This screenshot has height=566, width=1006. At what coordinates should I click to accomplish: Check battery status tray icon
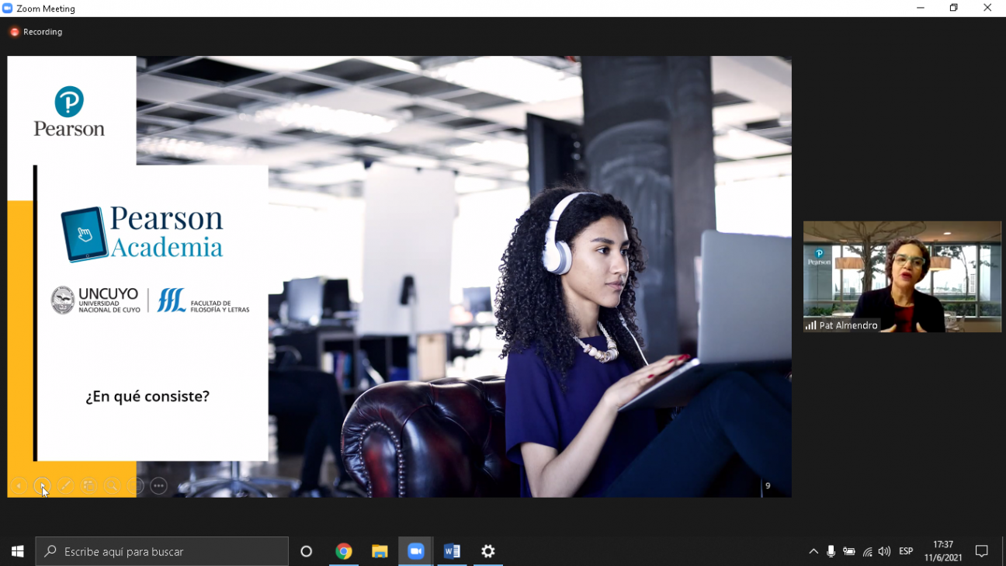click(849, 551)
